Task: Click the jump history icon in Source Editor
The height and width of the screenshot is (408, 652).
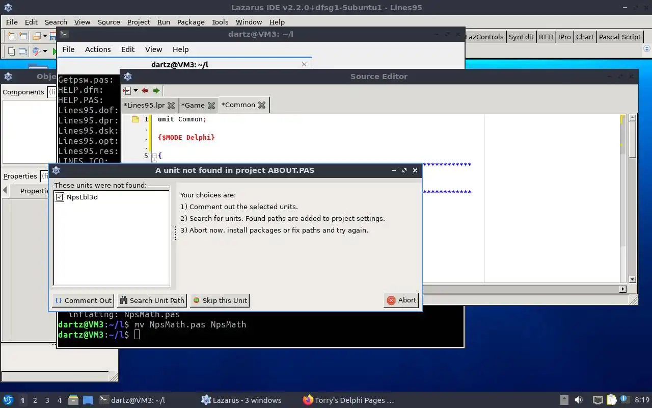Action: point(127,90)
